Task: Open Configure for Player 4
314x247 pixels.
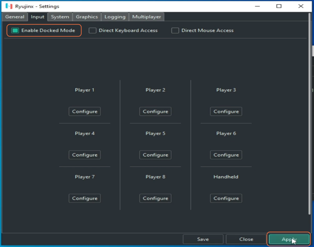Action: pyautogui.click(x=85, y=155)
